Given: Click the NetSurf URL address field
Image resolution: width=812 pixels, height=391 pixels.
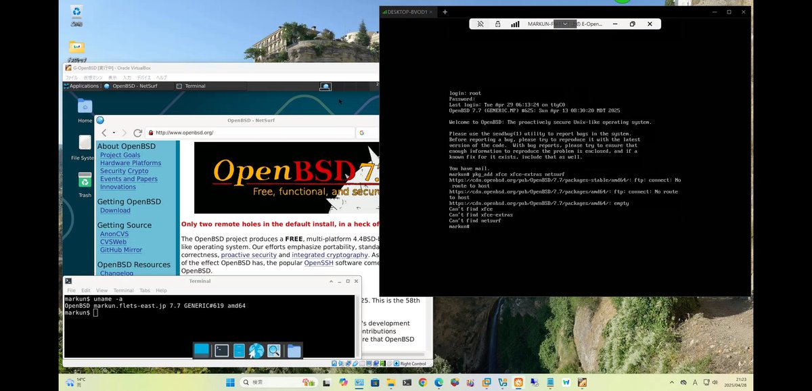Looking at the screenshot, I should click(250, 133).
